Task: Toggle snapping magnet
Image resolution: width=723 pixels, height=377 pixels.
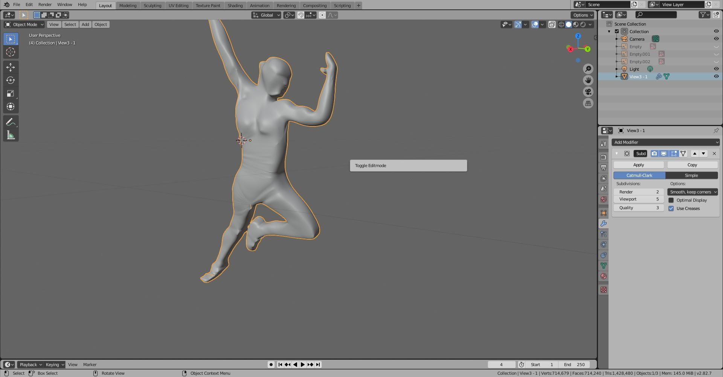Action: [300, 15]
